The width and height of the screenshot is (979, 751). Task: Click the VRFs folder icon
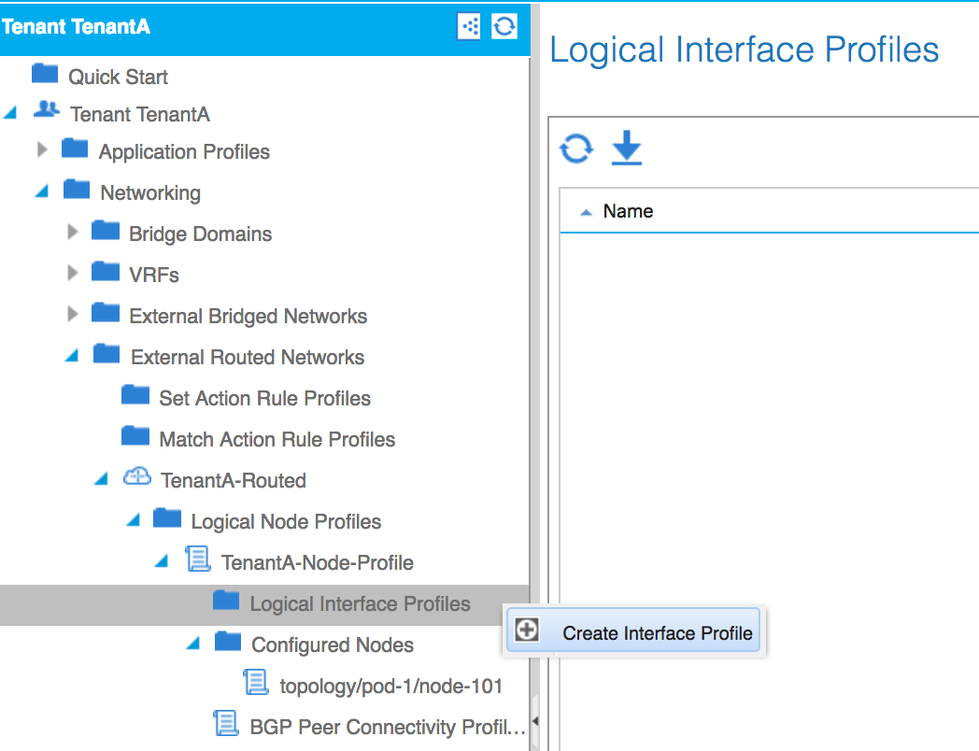tap(106, 272)
